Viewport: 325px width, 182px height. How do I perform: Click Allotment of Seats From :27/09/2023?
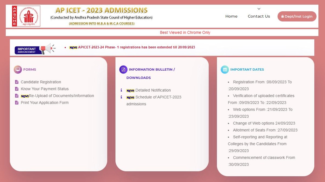[265, 130]
